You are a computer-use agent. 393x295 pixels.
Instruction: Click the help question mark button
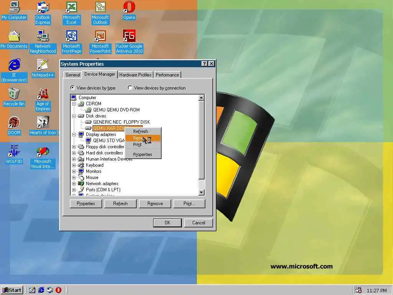pyautogui.click(x=205, y=64)
